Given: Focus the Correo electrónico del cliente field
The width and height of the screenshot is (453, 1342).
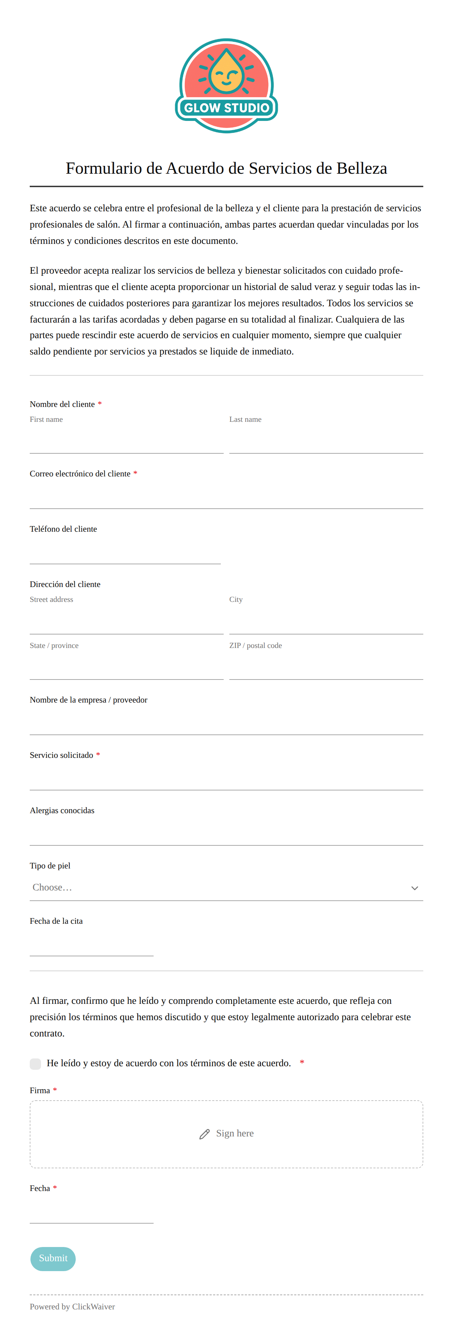Looking at the screenshot, I should click(x=226, y=496).
